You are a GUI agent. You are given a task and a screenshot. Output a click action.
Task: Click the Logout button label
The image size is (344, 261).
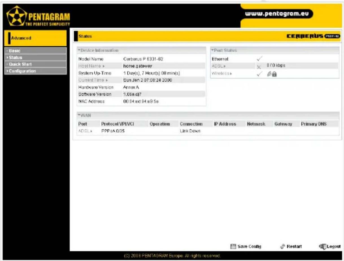334,247
